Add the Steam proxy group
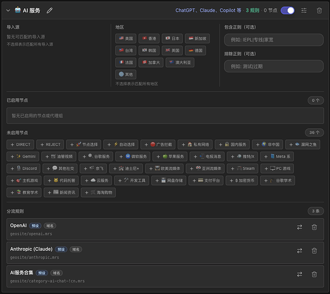Viewport: 330px width, 294px height. [242, 168]
